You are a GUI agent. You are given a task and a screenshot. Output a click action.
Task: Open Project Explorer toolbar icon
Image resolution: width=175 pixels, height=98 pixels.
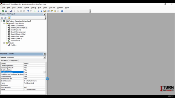coord(48,11)
